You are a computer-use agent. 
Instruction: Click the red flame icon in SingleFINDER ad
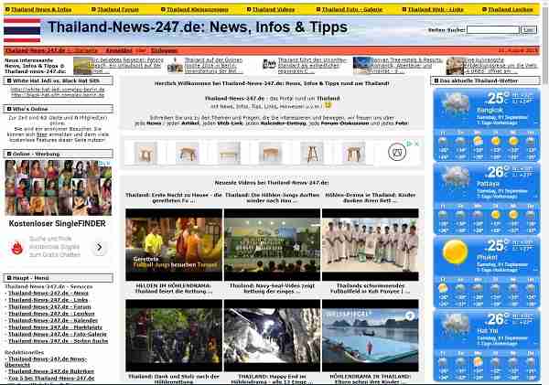pos(16,248)
